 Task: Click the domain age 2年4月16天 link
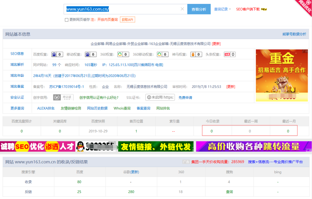click(x=84, y=76)
